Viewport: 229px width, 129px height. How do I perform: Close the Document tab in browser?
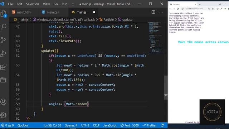click(195, 4)
